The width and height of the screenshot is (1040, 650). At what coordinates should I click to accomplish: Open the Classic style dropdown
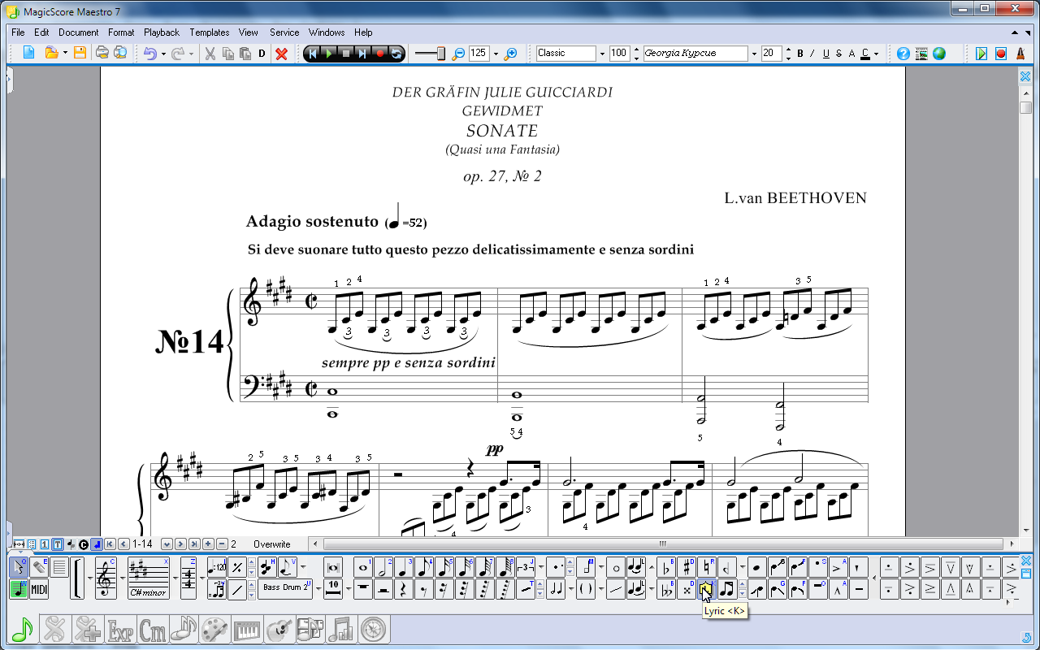pyautogui.click(x=602, y=54)
